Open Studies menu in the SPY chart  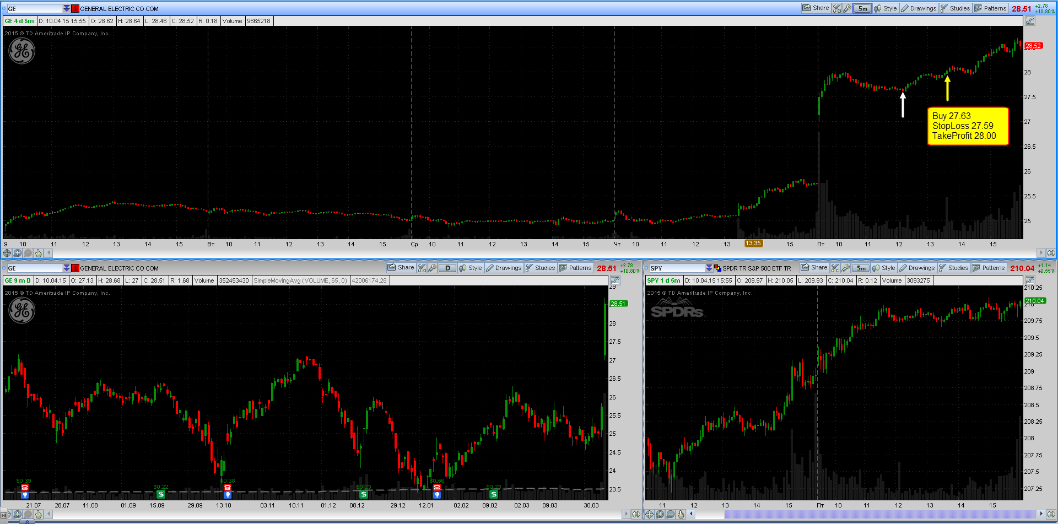953,268
